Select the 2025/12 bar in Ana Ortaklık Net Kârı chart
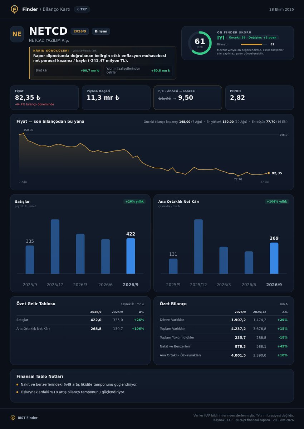The image size is (304, 429). [x=198, y=247]
